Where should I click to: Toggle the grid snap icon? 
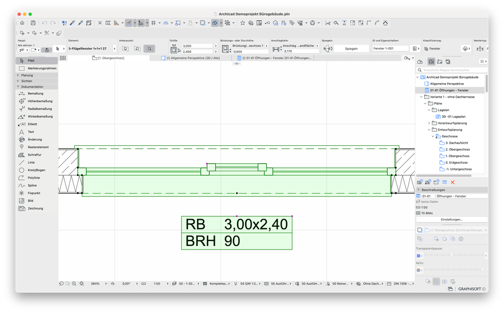coord(154,23)
